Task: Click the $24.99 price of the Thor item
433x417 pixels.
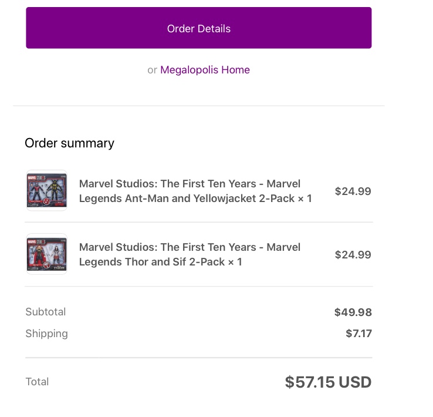Action: coord(353,254)
